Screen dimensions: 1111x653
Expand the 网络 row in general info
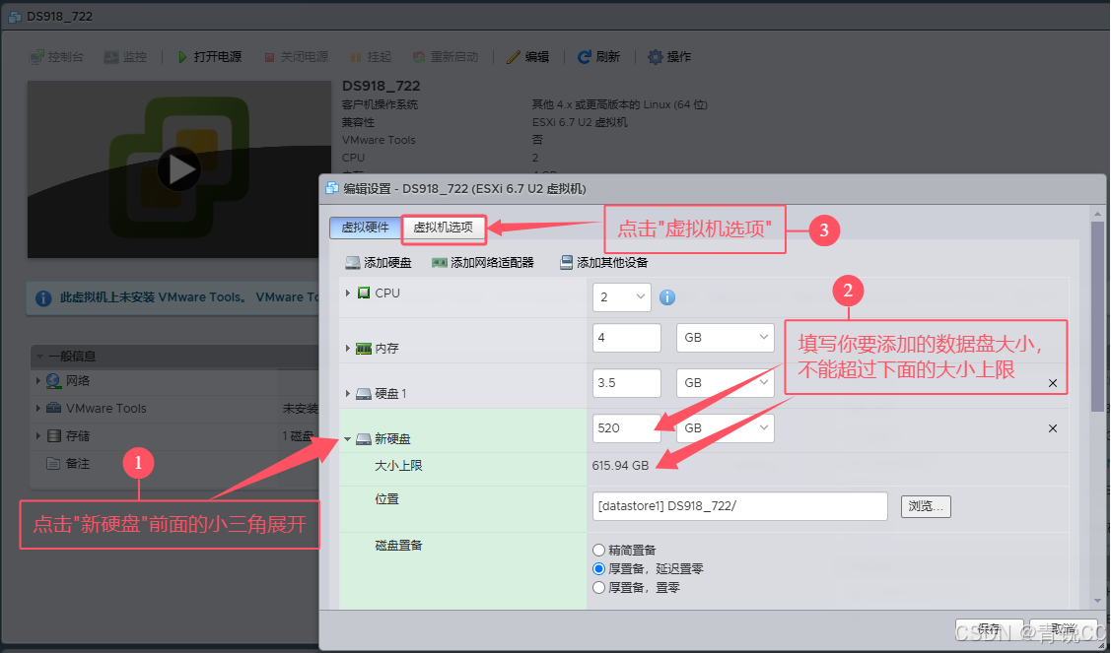pos(38,381)
